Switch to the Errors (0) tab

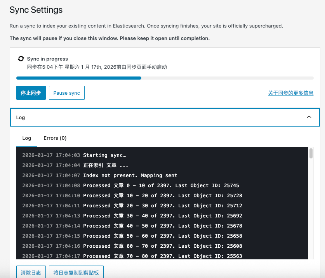click(55, 138)
